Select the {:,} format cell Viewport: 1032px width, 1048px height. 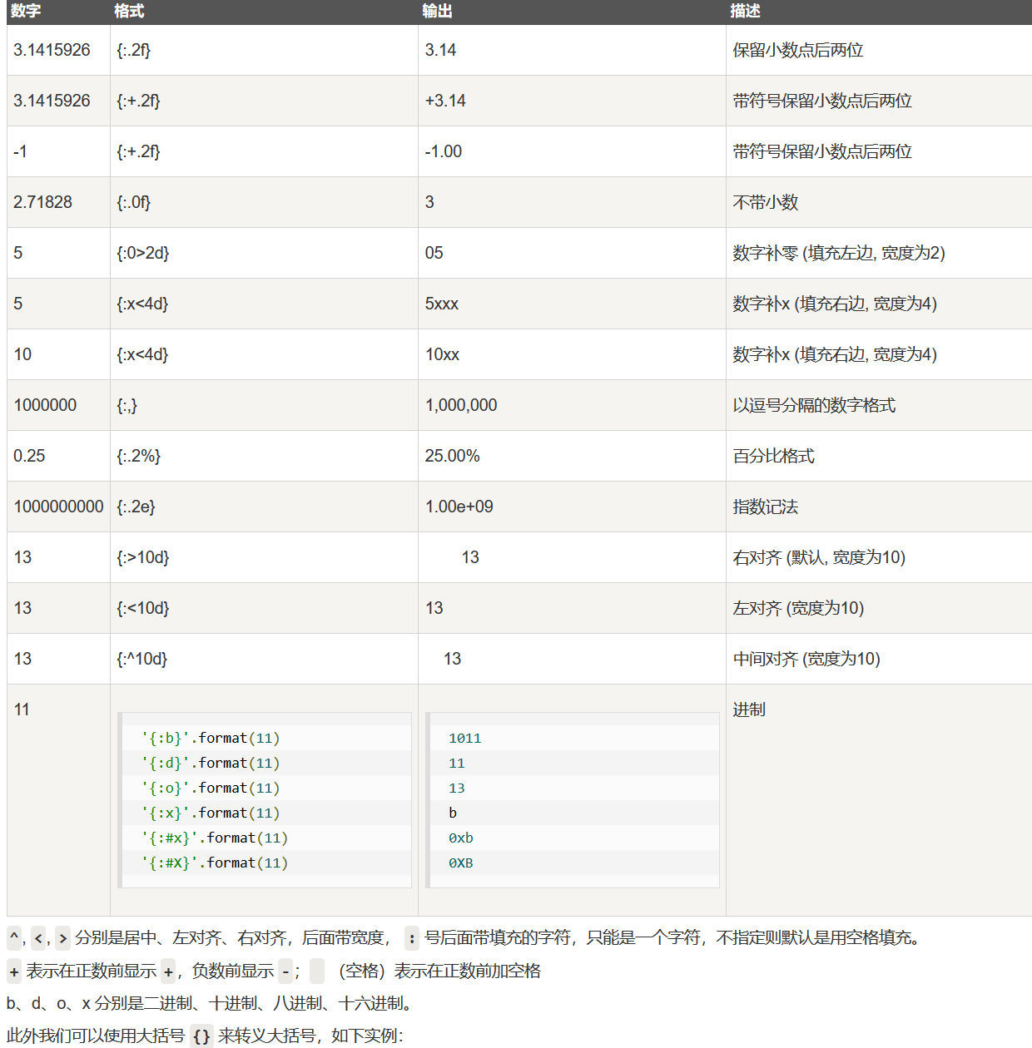tap(264, 405)
